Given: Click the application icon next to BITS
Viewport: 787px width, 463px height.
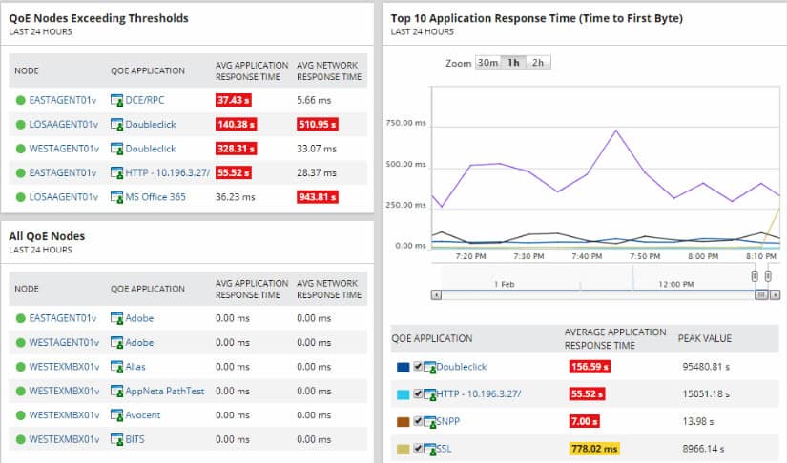Looking at the screenshot, I should [x=116, y=439].
